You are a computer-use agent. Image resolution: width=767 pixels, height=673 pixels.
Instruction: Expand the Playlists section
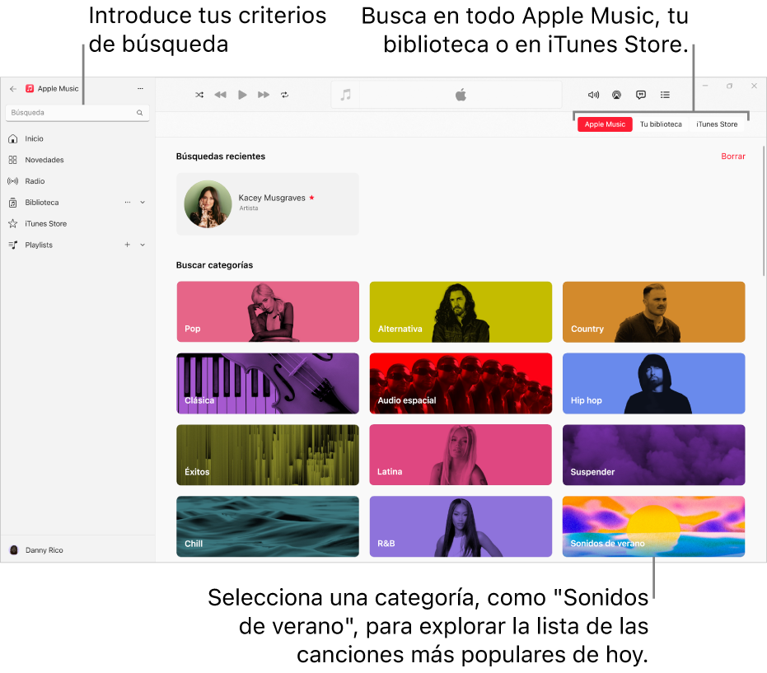click(142, 245)
